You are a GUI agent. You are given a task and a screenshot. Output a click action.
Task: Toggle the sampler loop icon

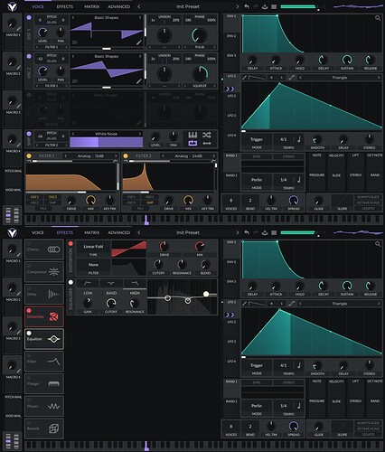pyautogui.click(x=192, y=143)
